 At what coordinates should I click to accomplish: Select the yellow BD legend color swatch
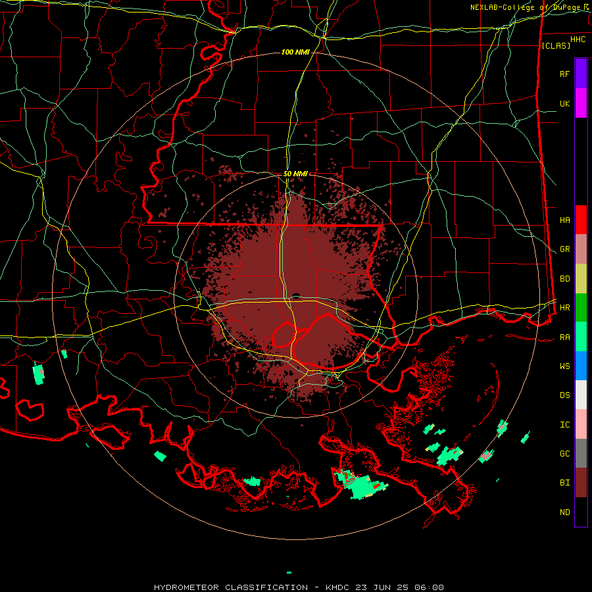click(581, 279)
